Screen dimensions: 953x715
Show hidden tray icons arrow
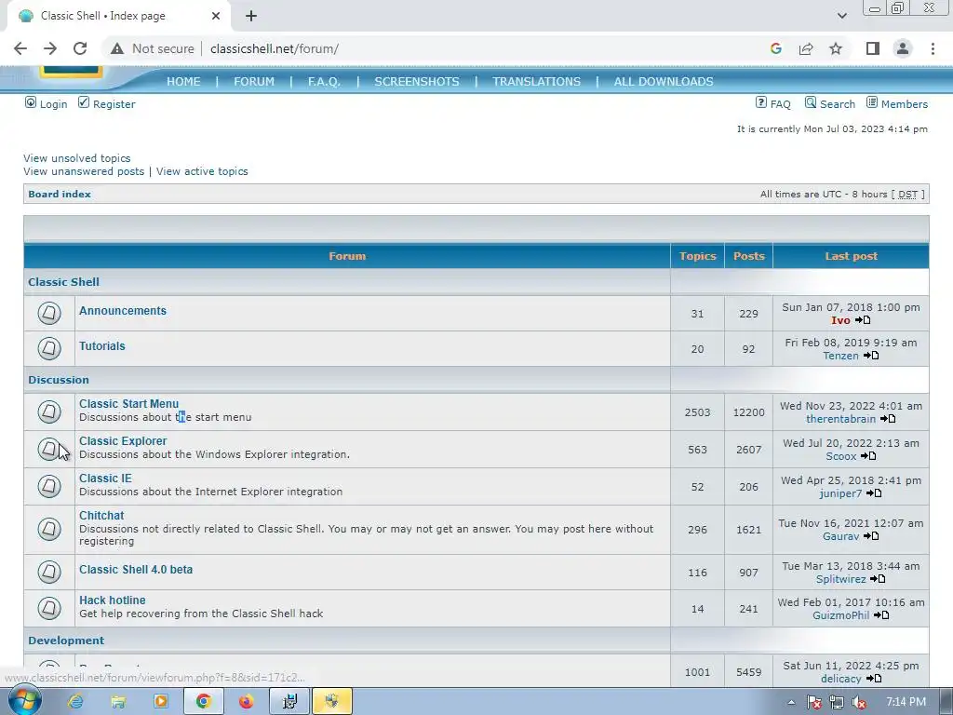(x=791, y=702)
